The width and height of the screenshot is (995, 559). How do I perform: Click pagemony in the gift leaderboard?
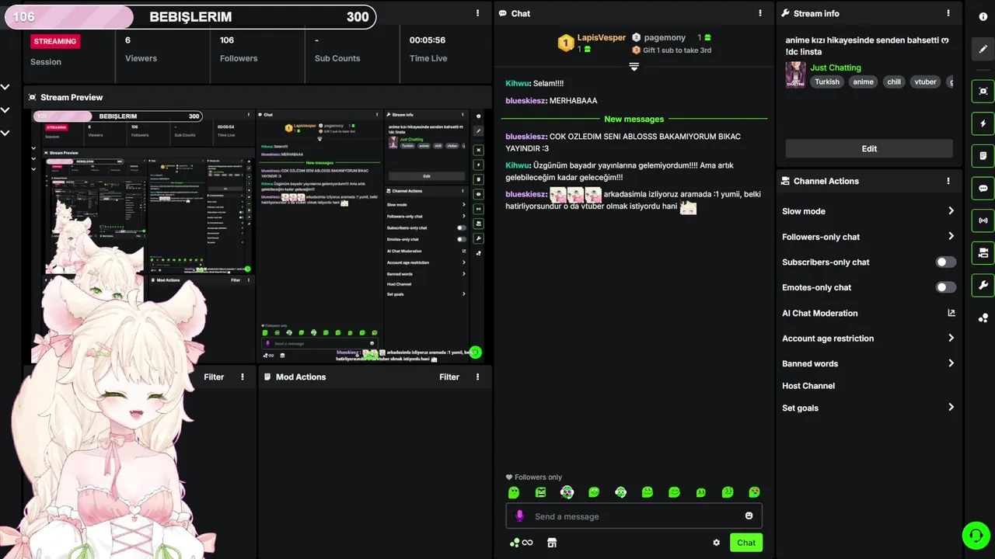click(666, 37)
